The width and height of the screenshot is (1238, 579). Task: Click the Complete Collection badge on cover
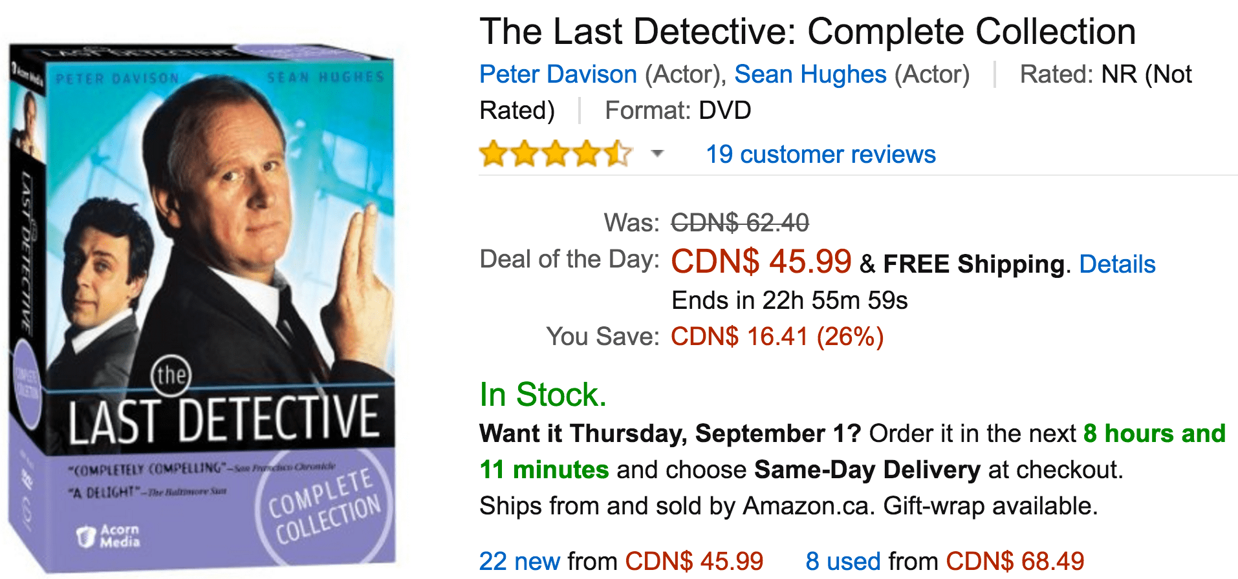tap(324, 507)
